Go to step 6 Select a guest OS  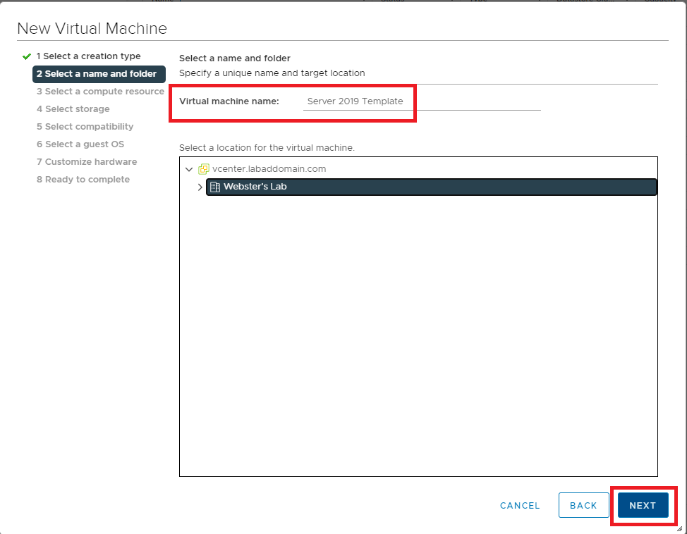point(80,144)
